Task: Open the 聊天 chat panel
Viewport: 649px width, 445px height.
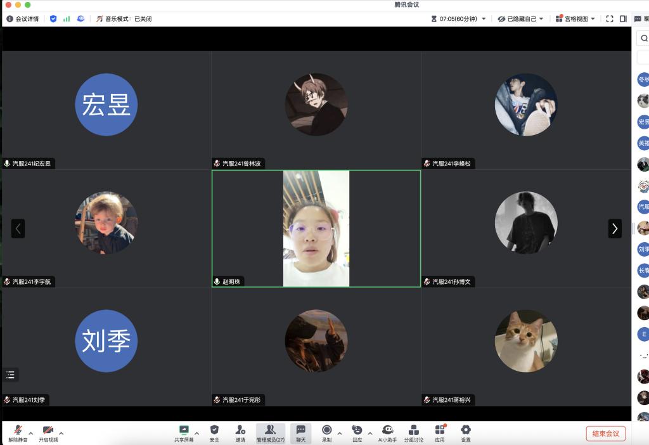Action: coord(301,432)
